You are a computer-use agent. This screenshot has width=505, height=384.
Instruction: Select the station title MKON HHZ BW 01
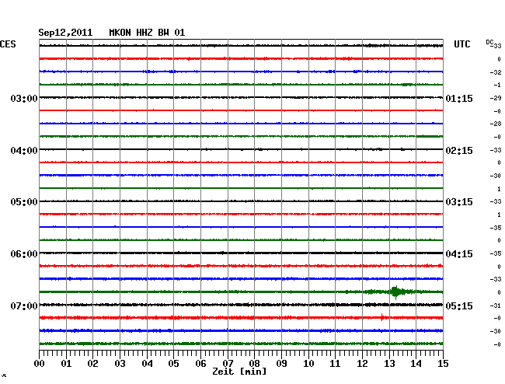(147, 33)
